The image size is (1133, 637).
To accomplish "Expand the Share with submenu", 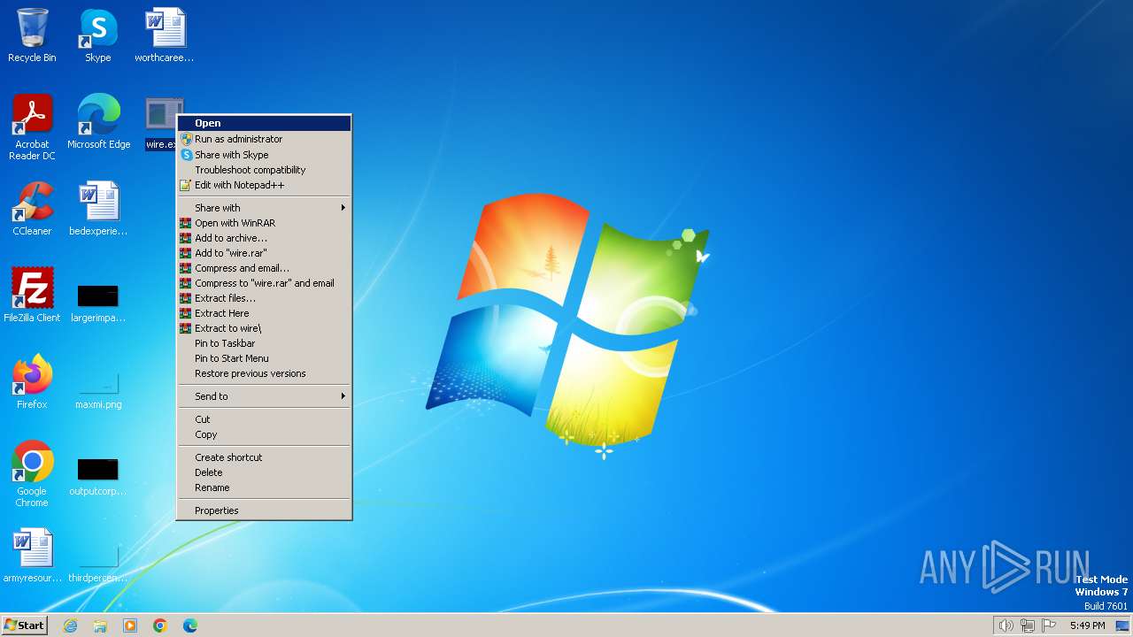I will tap(264, 208).
